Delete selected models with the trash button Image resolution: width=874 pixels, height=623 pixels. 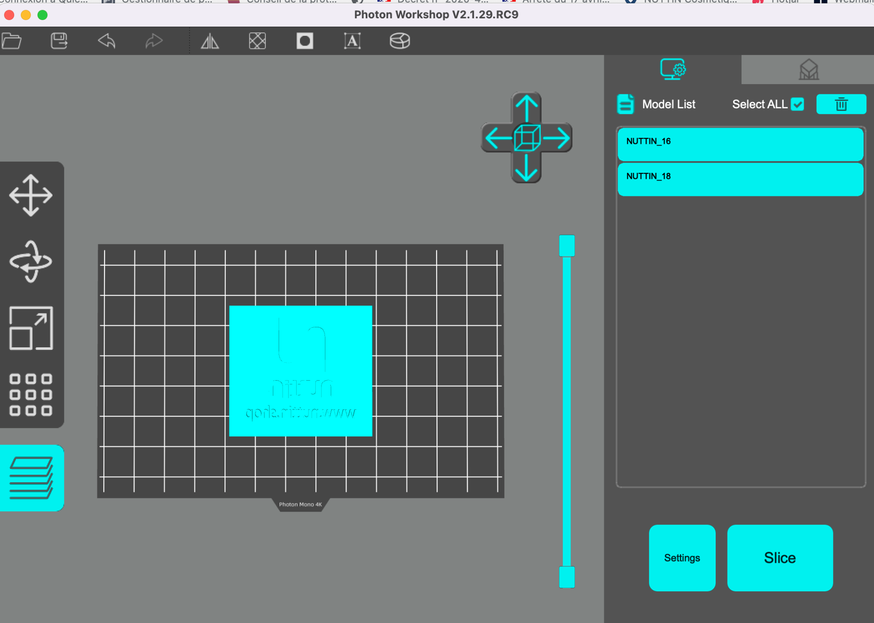pyautogui.click(x=841, y=104)
